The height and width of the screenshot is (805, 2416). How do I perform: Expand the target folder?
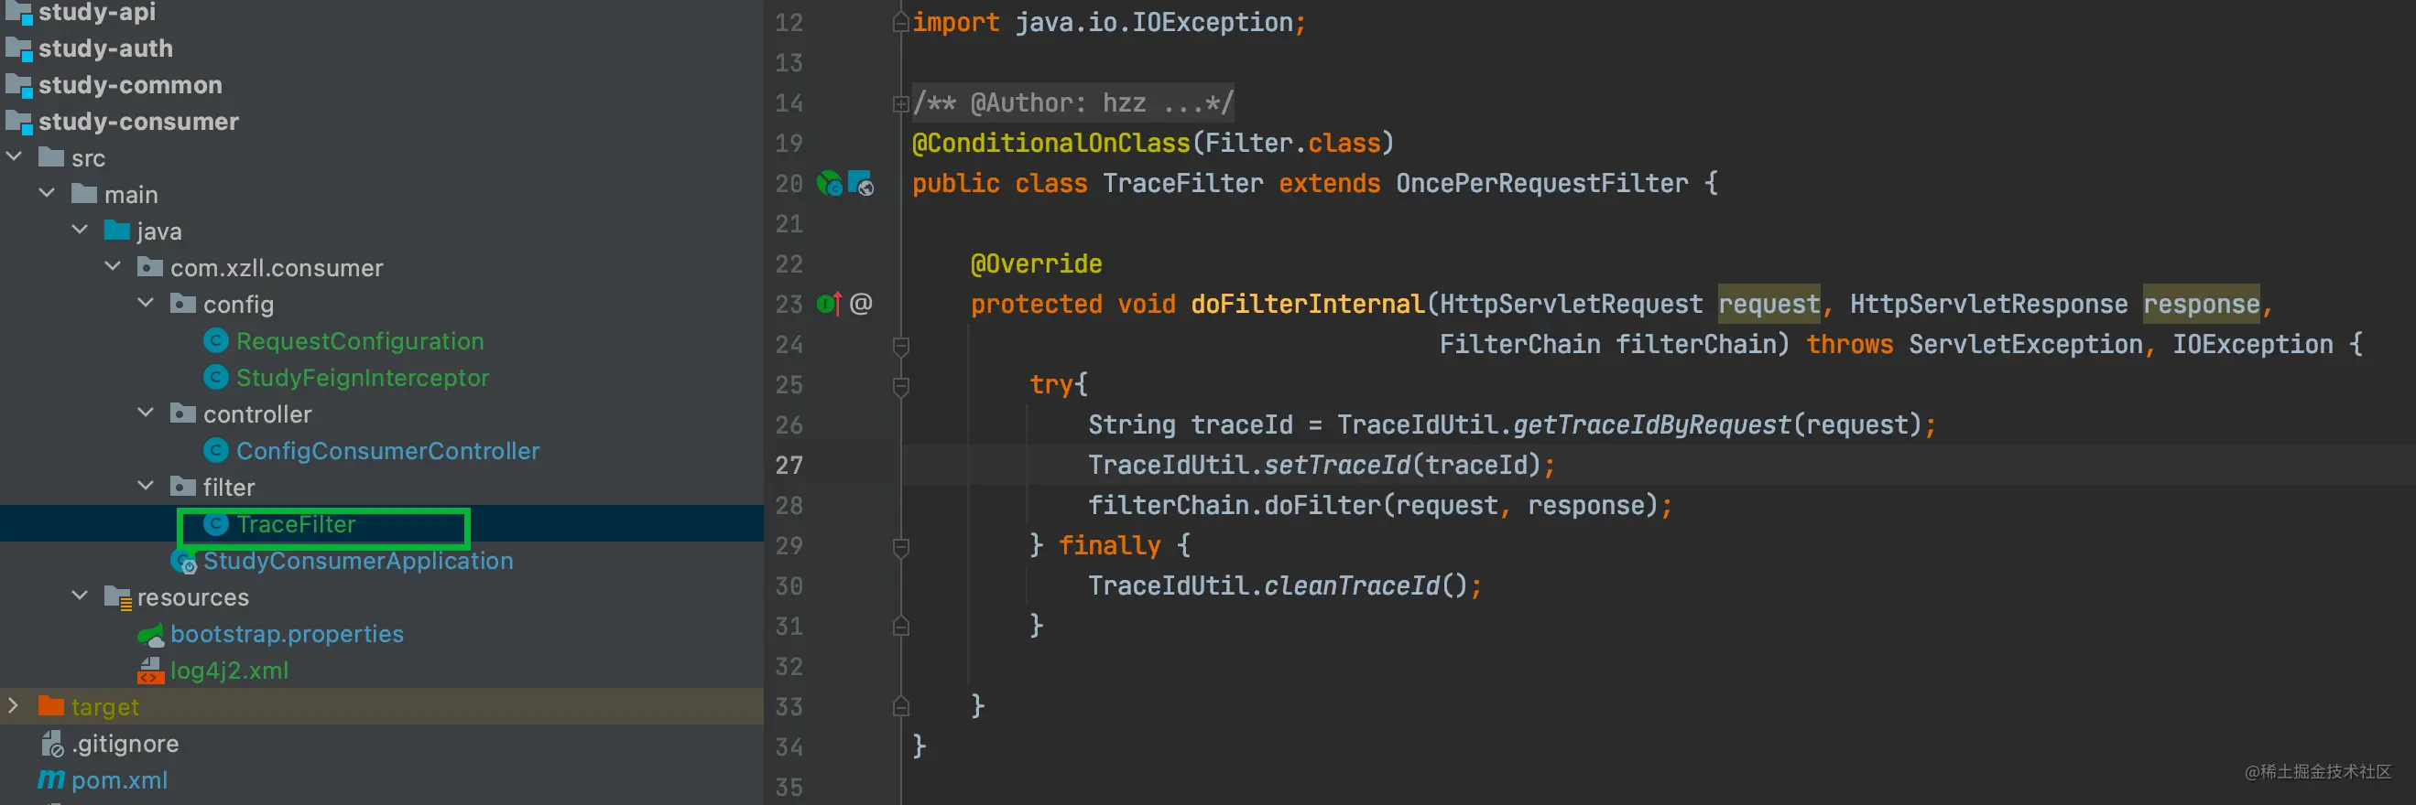13,706
